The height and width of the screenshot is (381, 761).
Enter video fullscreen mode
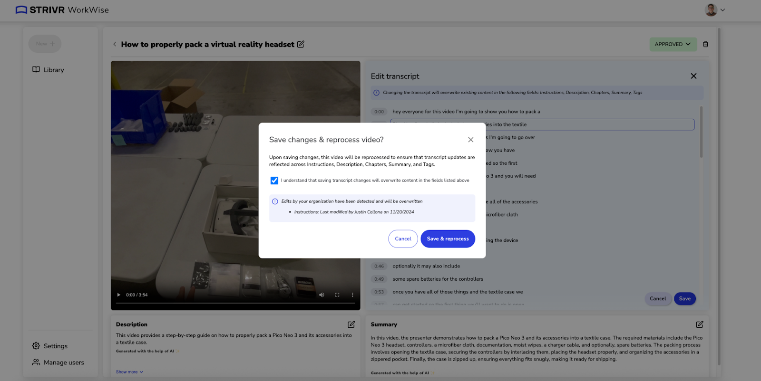tap(337, 295)
